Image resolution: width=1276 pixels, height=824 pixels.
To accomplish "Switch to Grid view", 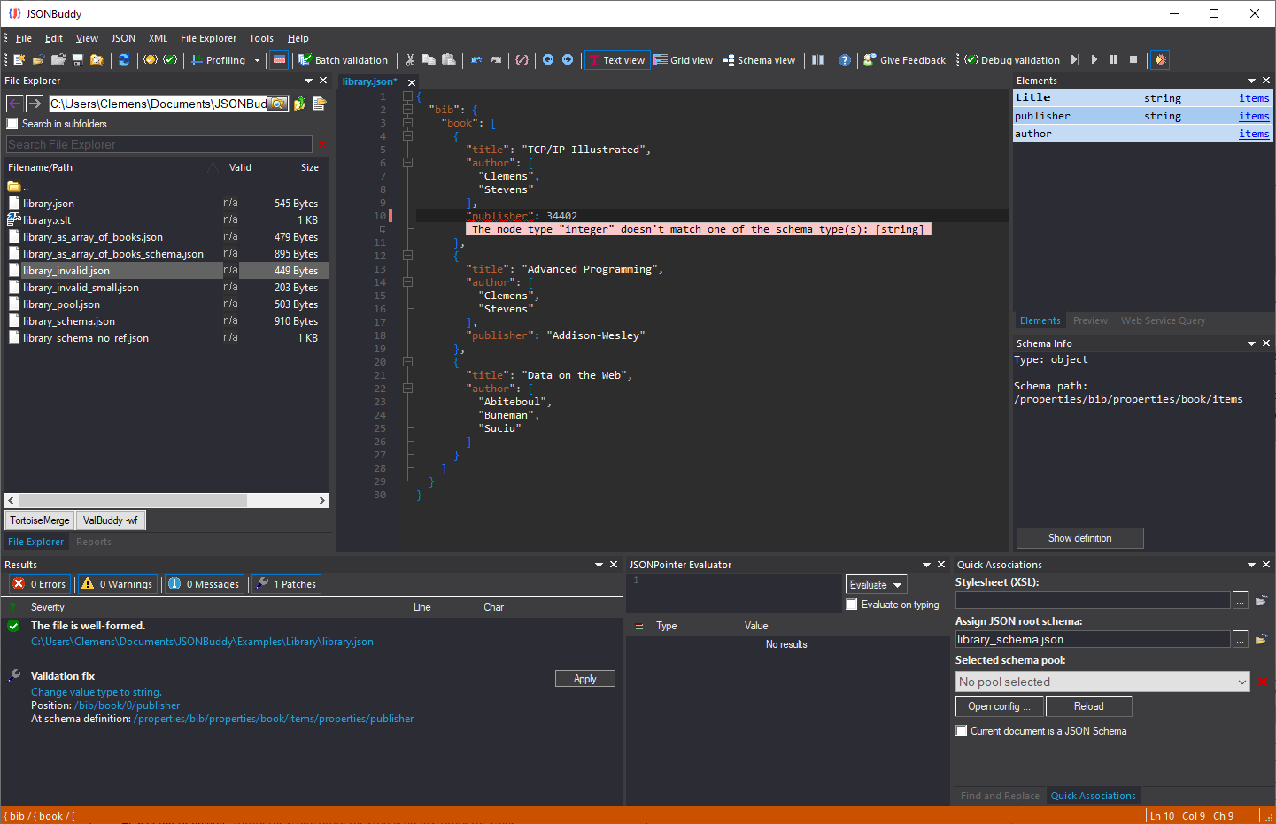I will [x=684, y=60].
